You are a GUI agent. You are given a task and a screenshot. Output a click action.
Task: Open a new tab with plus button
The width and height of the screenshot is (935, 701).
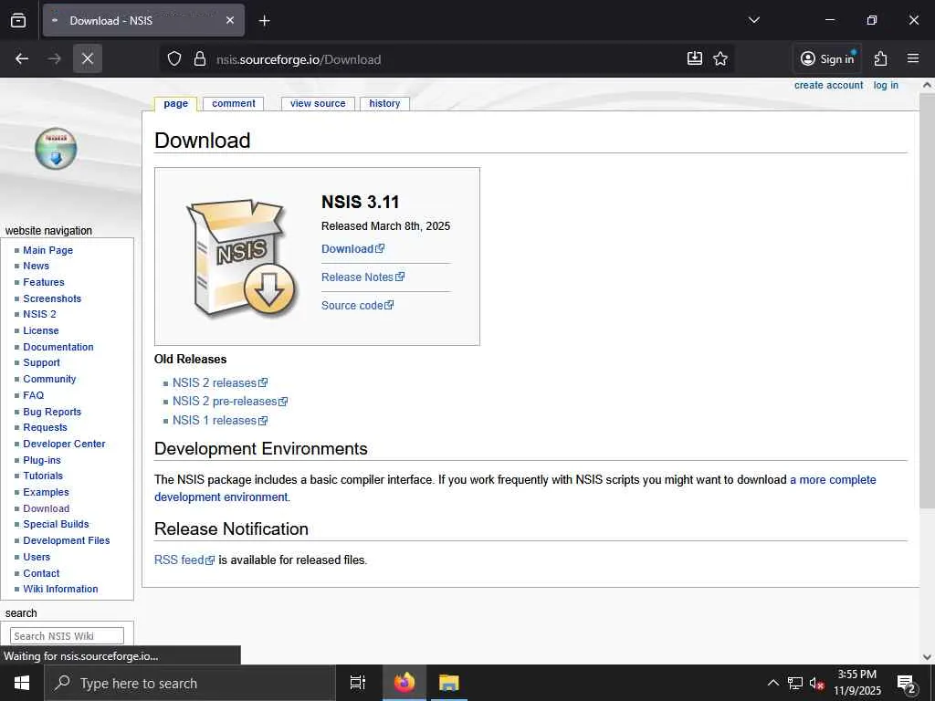point(264,21)
